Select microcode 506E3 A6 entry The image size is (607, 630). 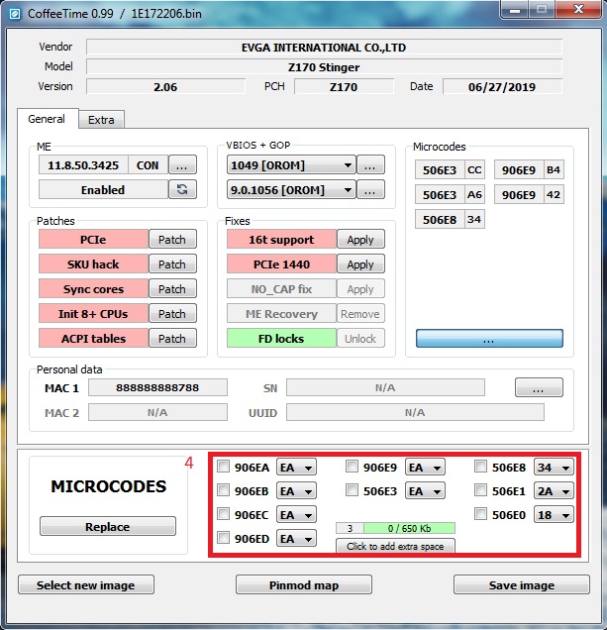coord(450,194)
